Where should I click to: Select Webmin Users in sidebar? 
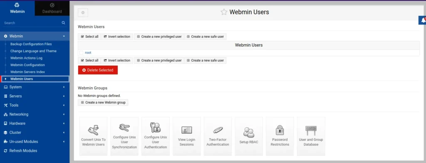[x=35, y=79]
